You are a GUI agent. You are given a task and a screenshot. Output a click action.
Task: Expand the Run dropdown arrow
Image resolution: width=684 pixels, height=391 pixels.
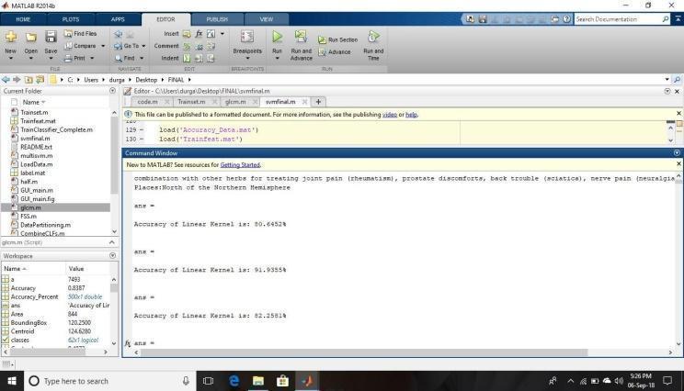click(277, 59)
